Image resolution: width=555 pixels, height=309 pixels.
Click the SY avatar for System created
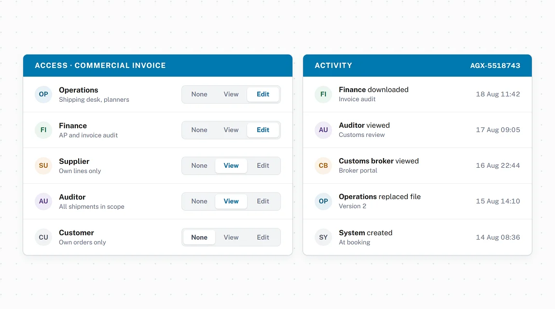coord(323,237)
